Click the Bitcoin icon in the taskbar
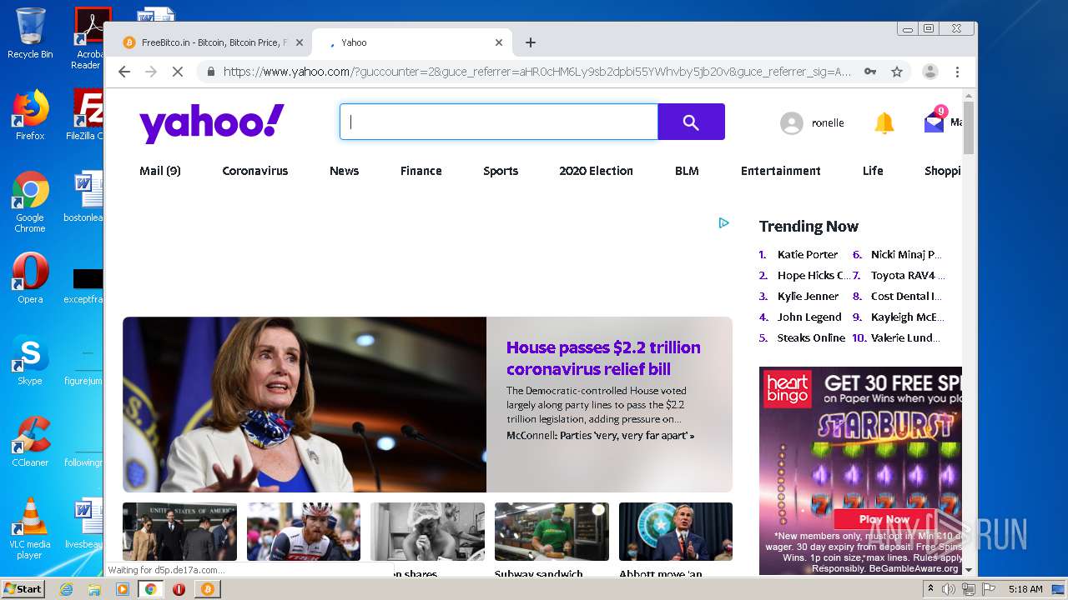Viewport: 1068px width, 600px height. pos(207,589)
